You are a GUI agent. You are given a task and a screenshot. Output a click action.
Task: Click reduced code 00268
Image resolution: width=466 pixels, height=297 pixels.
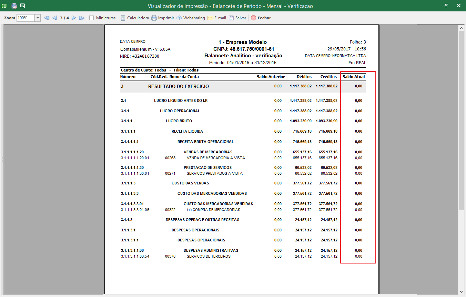[x=170, y=158]
